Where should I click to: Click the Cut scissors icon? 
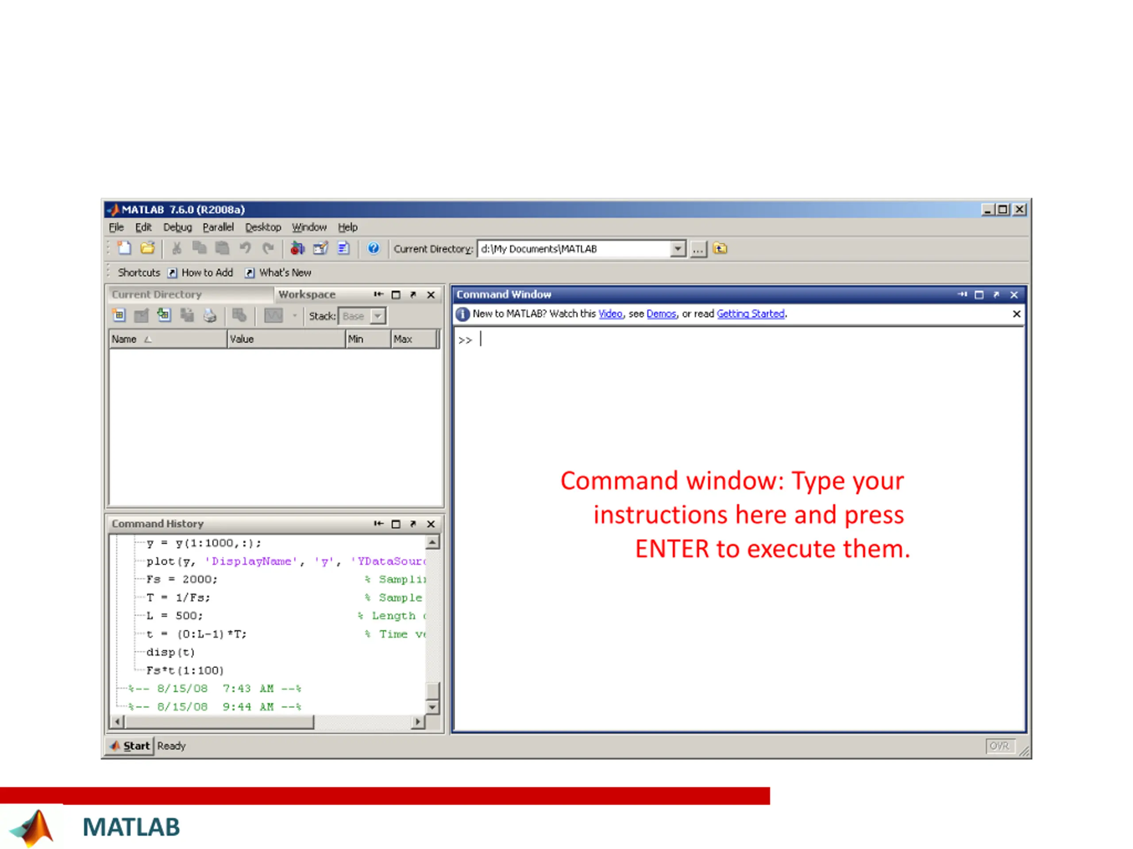(x=177, y=249)
